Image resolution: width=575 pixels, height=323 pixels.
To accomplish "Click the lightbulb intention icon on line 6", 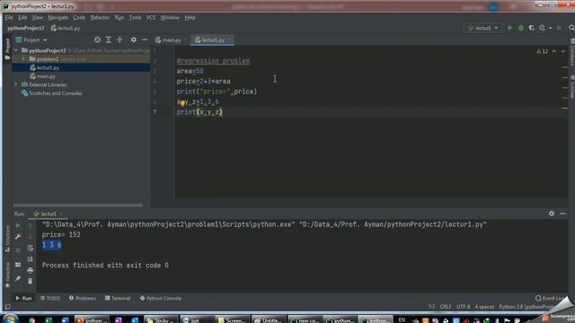I will pos(182,102).
